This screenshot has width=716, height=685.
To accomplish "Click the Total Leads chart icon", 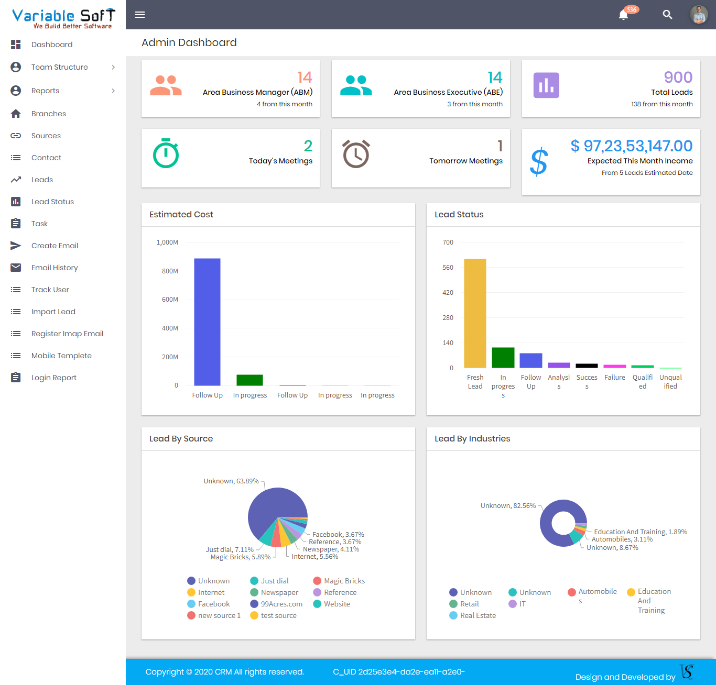I will pyautogui.click(x=546, y=85).
